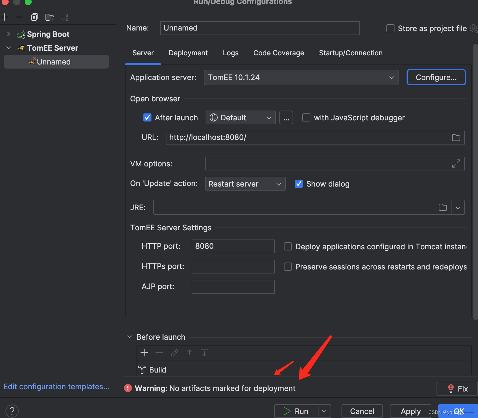Screen dimensions: 478x418
Task: Click the Spring Boot icon
Action: click(x=21, y=35)
